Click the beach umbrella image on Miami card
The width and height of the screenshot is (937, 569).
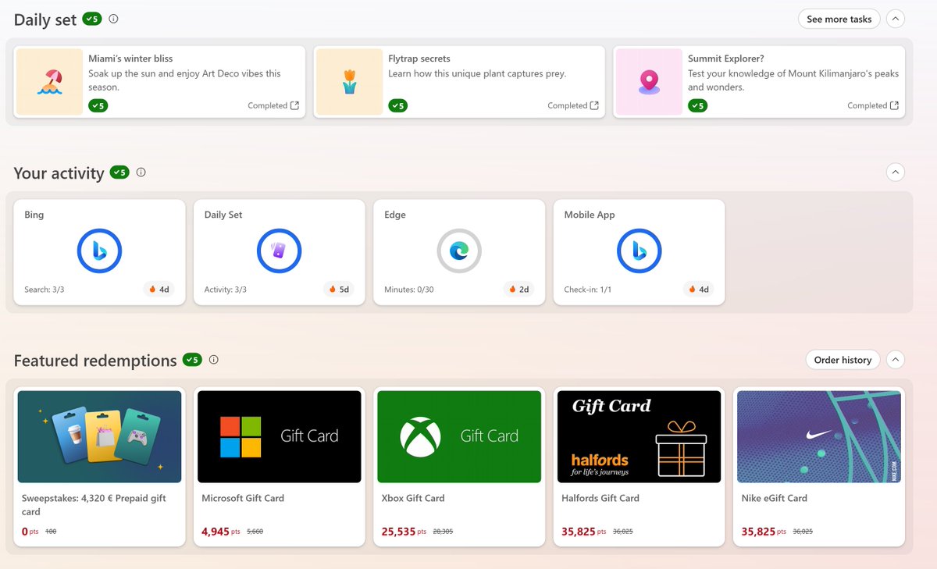tap(49, 82)
